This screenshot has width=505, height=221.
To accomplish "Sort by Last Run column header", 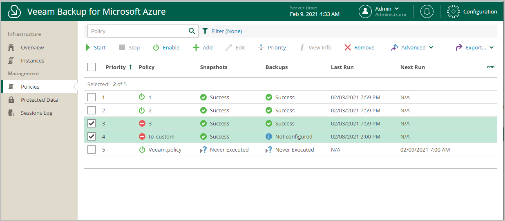I will 342,67.
